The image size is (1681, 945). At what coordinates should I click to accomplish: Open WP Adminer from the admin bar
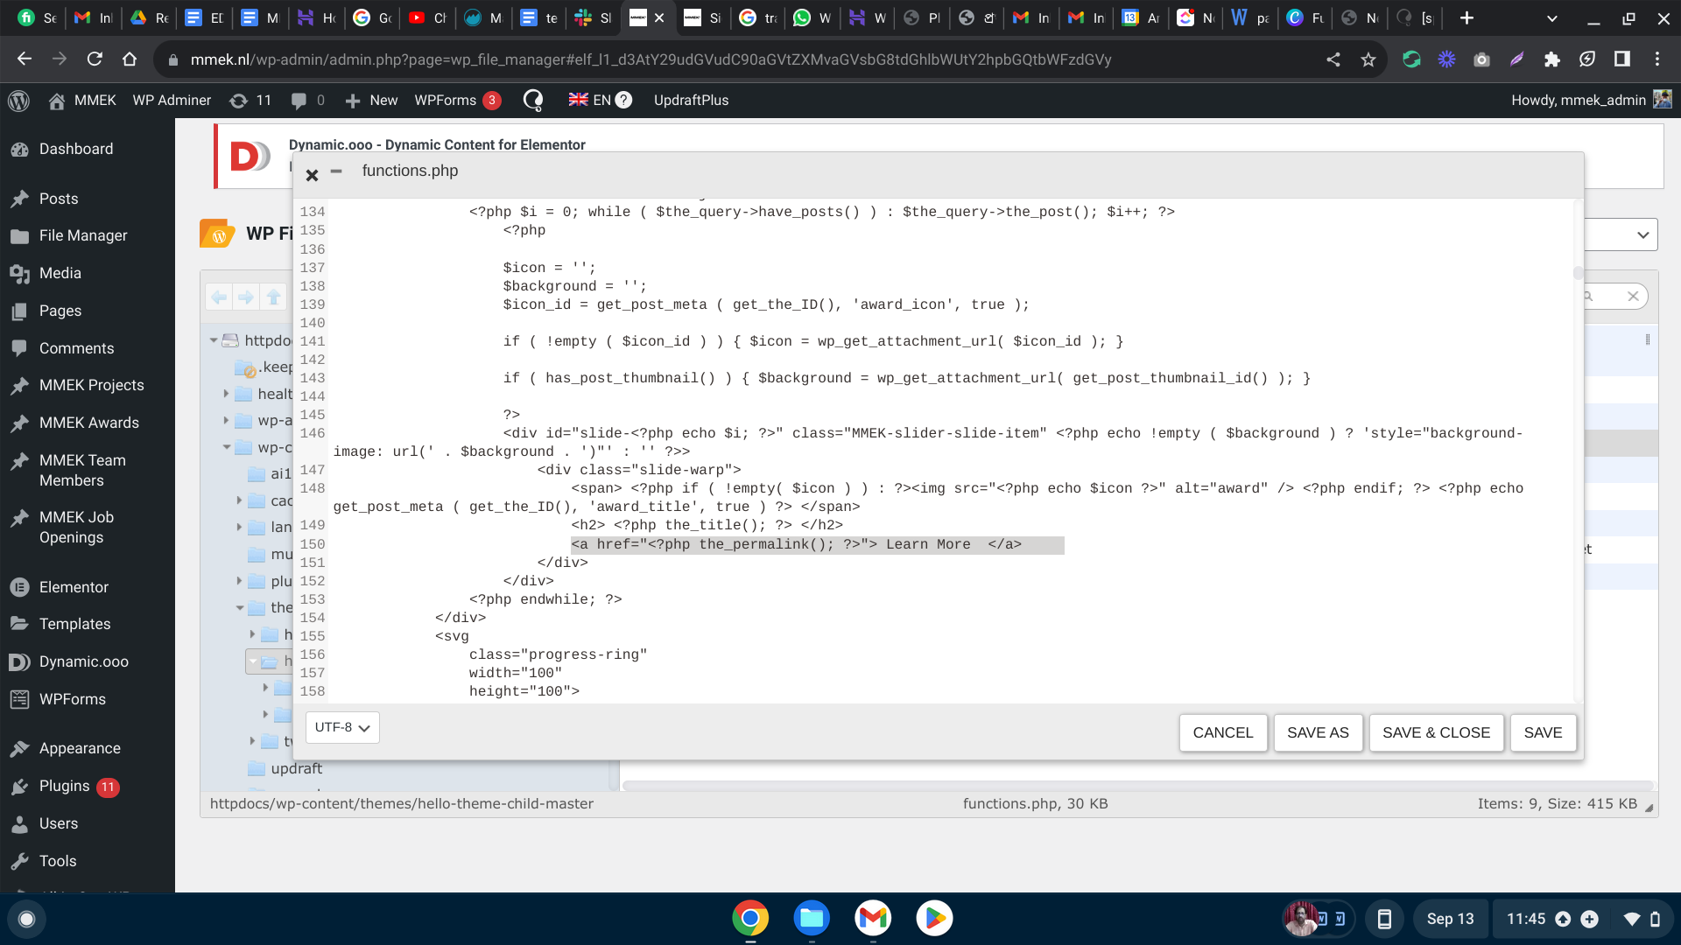click(x=172, y=101)
